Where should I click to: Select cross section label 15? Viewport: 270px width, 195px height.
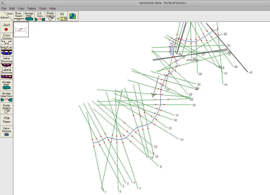170,128
